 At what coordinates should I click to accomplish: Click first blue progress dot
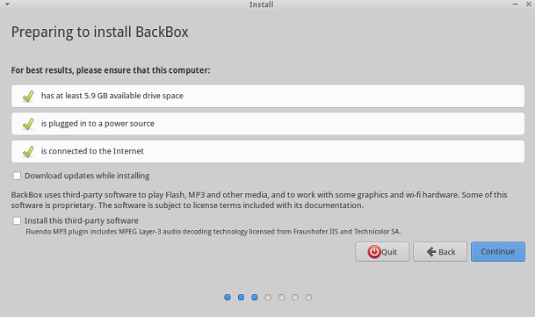[228, 298]
